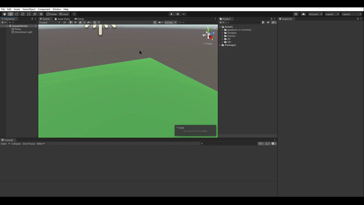The width and height of the screenshot is (364, 205).
Task: Switch to the Asset Store tab
Action: click(x=62, y=19)
